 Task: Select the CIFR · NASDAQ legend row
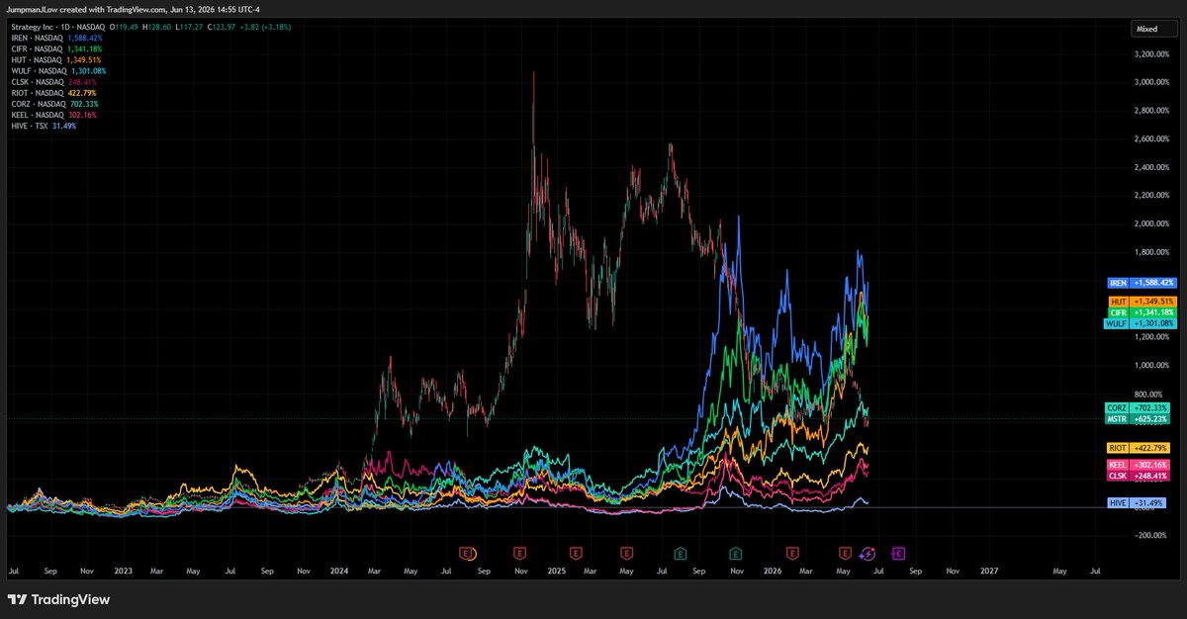point(55,48)
